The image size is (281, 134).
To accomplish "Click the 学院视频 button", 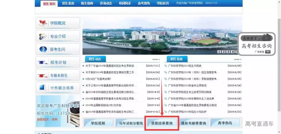I will 98,123.
